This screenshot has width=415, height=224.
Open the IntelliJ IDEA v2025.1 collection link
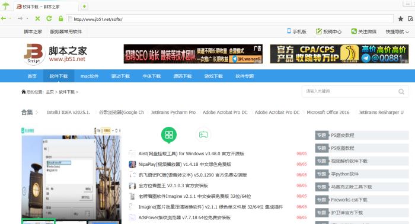click(69, 113)
